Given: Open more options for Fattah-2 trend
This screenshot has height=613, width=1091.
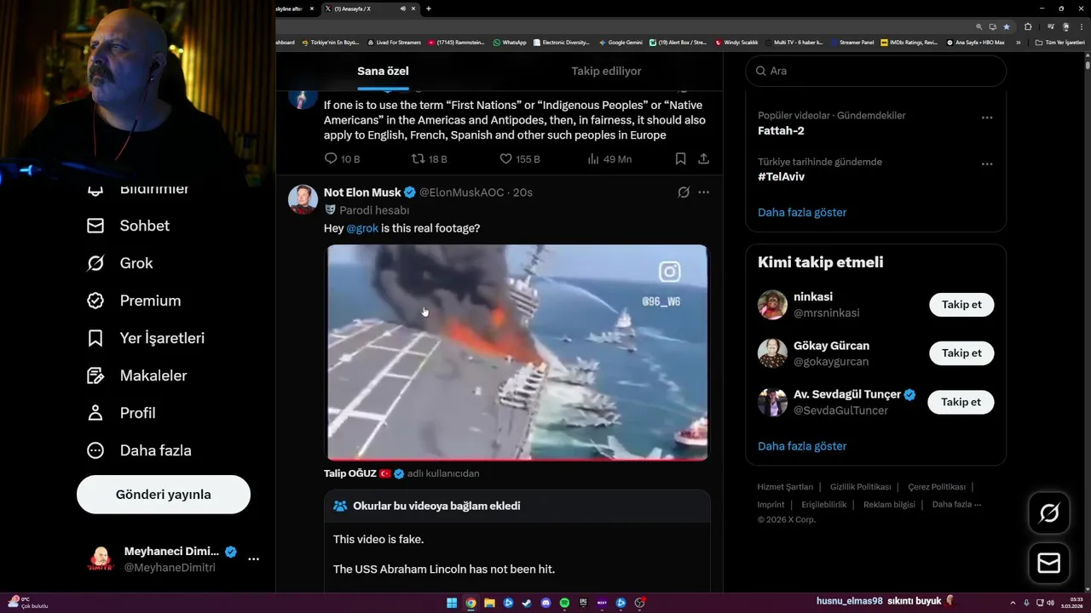Looking at the screenshot, I should 987,117.
